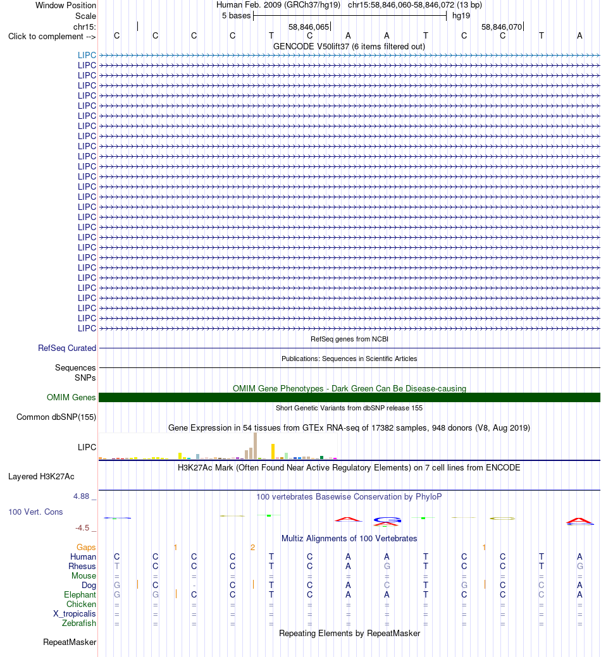
Task: Click the 'Human Feb. 2009 (GRCh37/hg19)' assembly text
Action: pyautogui.click(x=278, y=5)
